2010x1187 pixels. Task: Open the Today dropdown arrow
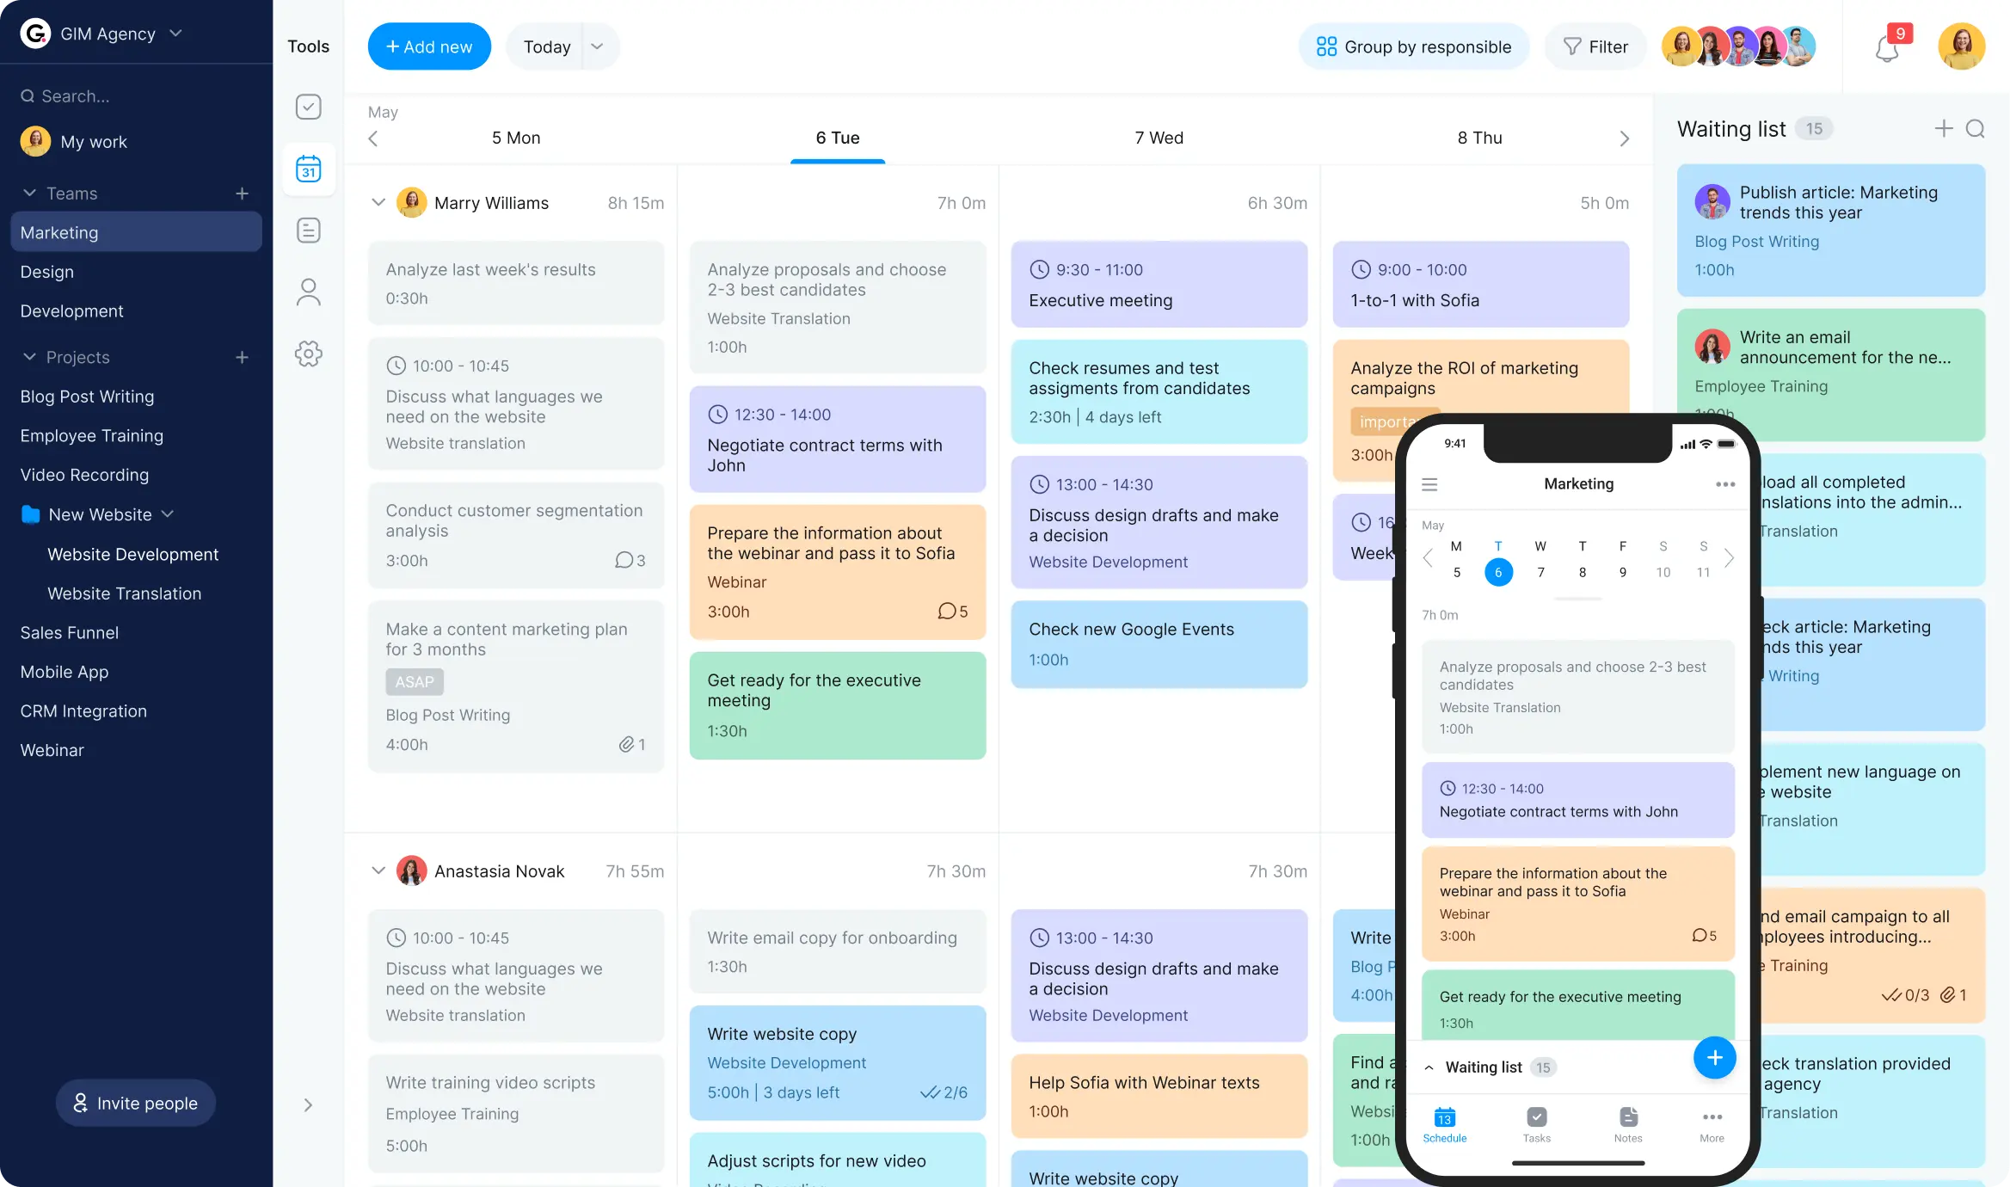597,46
